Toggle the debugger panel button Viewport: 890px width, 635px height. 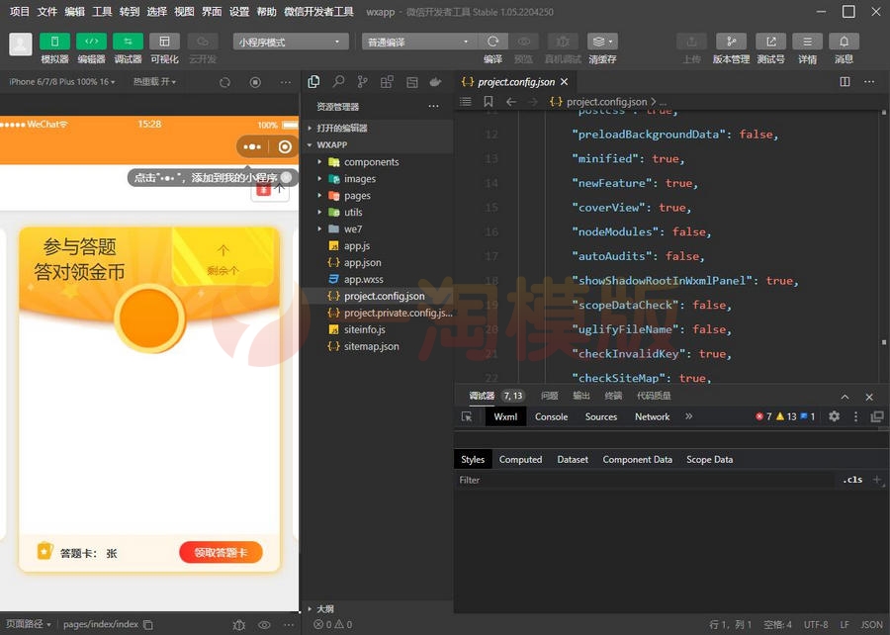pos(128,42)
